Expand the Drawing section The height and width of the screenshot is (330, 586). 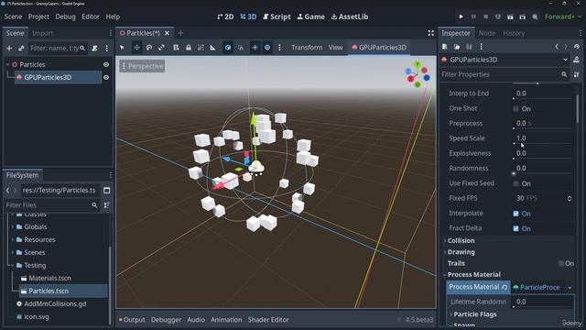coord(461,252)
